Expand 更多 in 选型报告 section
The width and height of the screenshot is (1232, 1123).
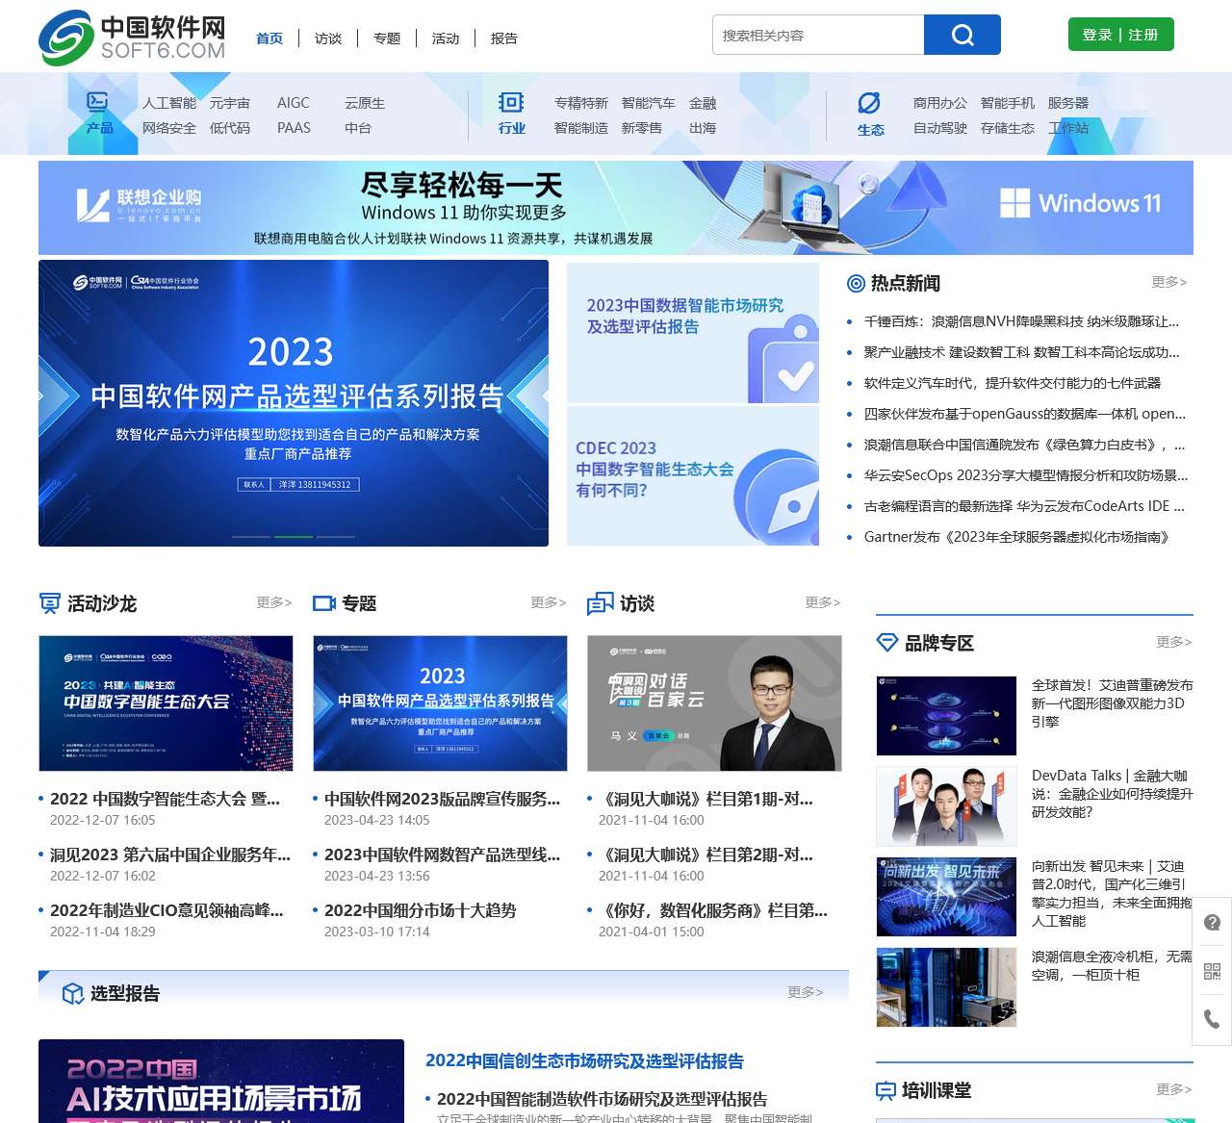click(x=806, y=992)
